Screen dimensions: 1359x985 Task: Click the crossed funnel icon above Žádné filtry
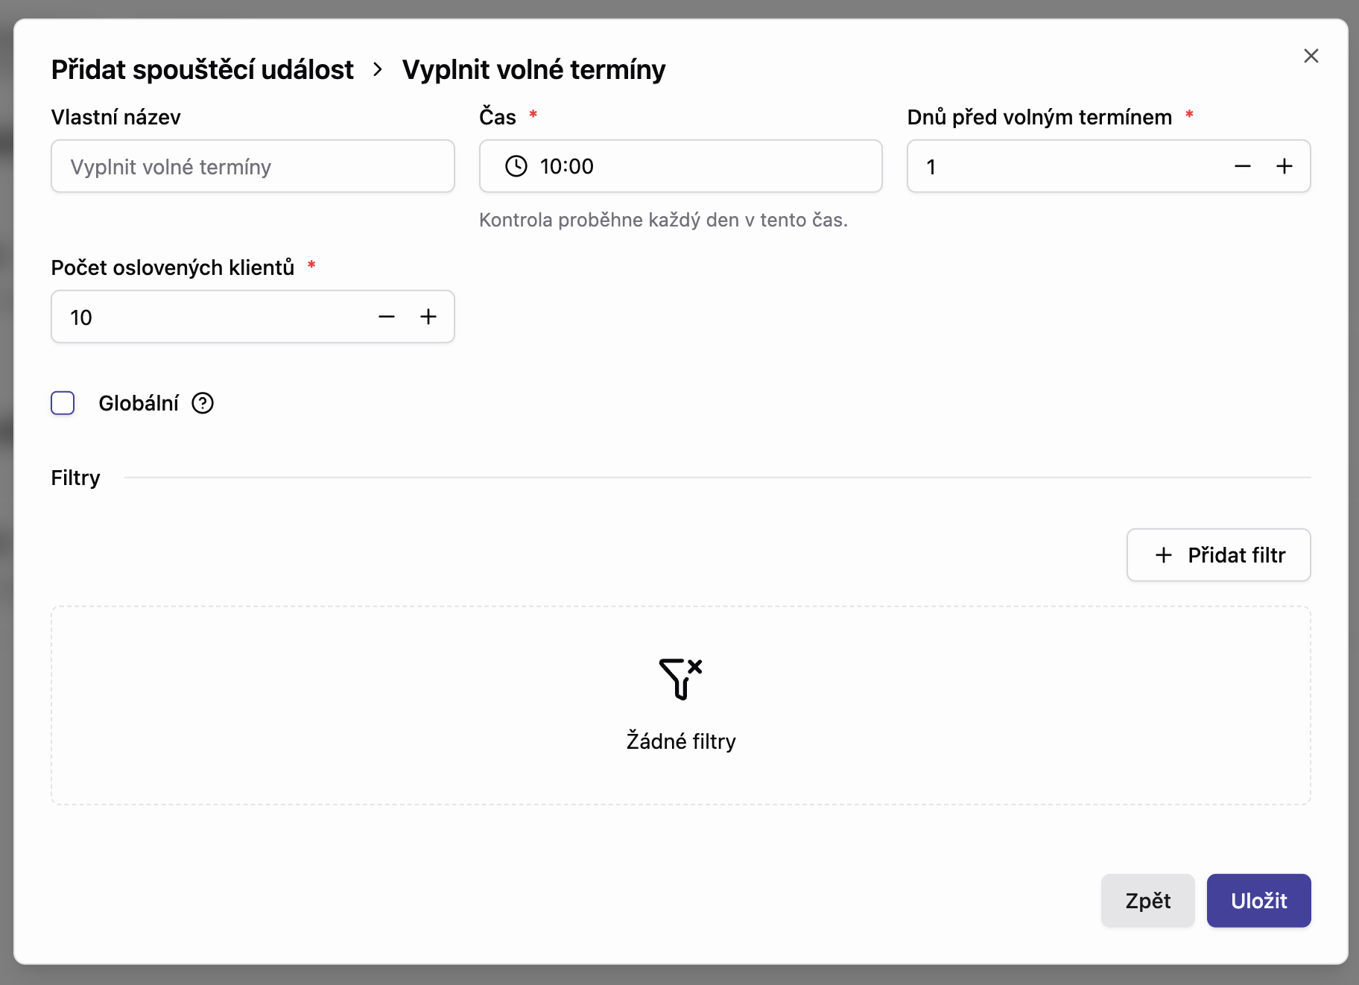[x=680, y=679]
